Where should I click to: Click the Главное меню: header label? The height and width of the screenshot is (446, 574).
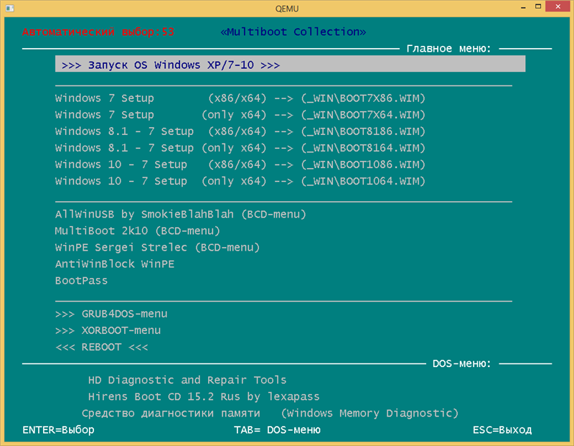point(448,48)
